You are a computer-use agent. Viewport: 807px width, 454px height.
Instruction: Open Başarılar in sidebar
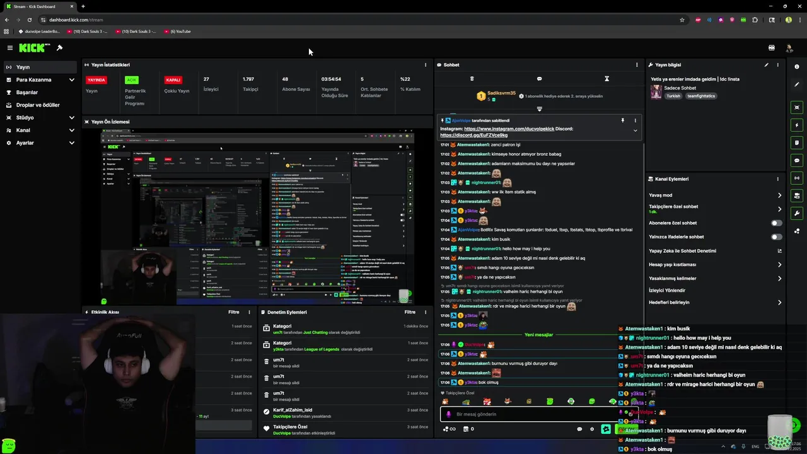coord(41,93)
